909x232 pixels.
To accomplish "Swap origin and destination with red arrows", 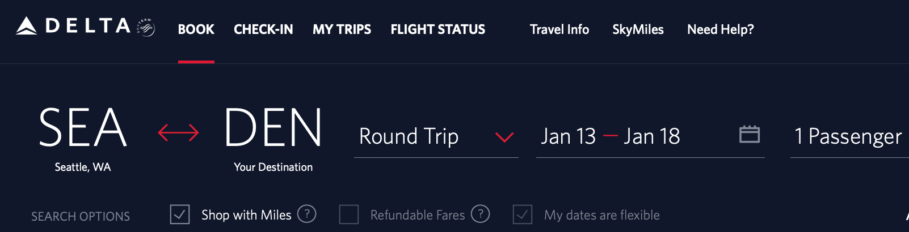I will tap(178, 133).
